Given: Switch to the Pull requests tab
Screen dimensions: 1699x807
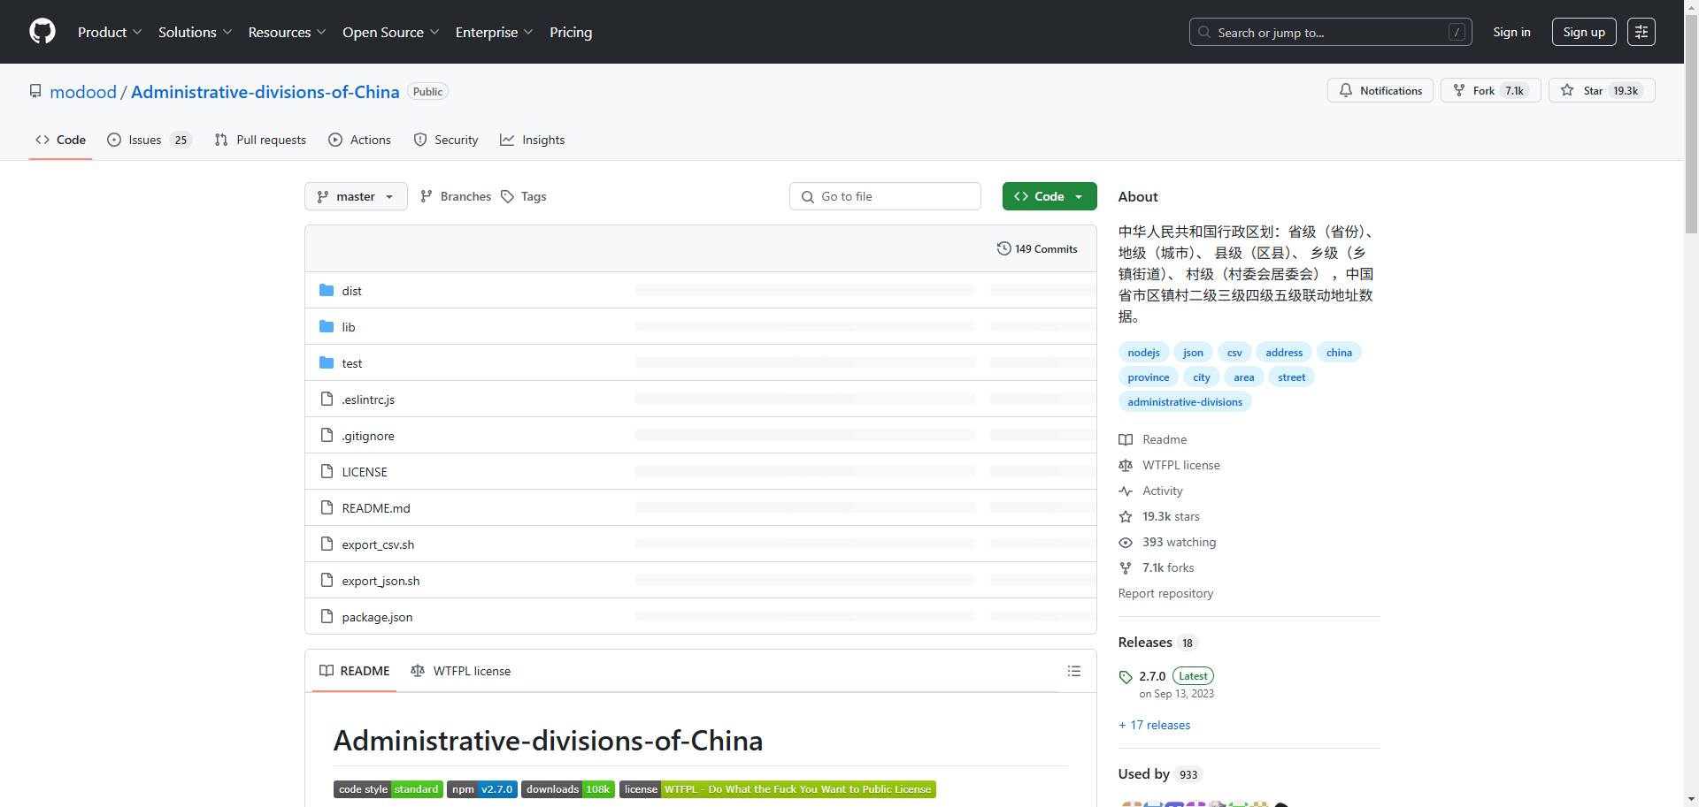Looking at the screenshot, I should tap(260, 140).
